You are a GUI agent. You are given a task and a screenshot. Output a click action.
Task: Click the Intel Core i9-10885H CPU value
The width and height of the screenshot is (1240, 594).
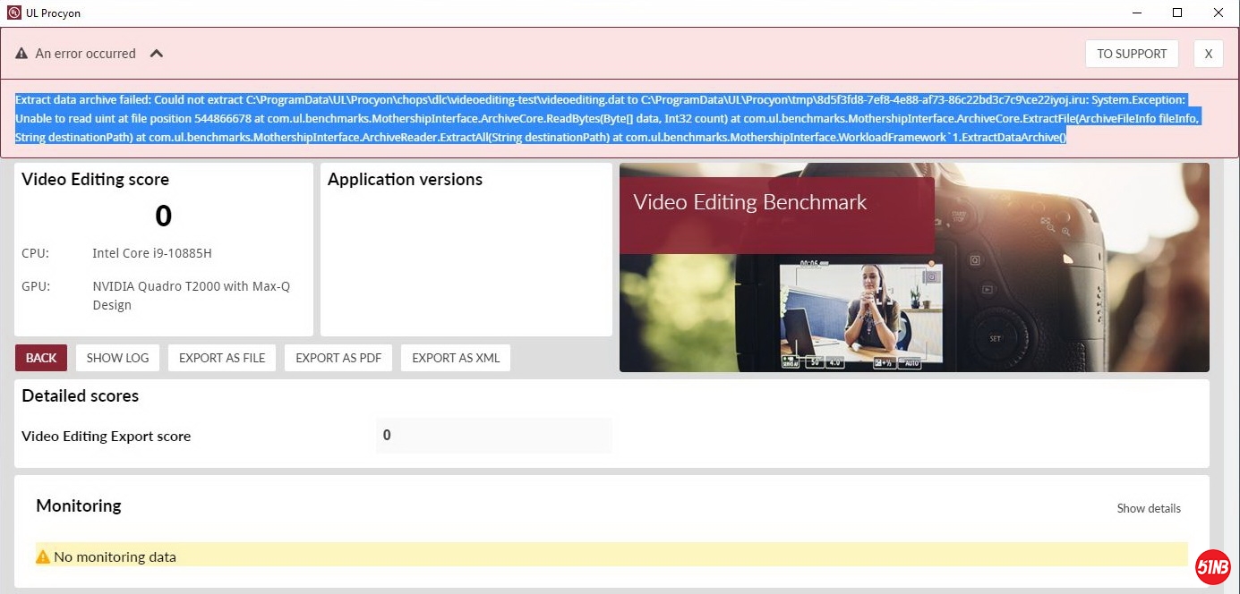click(152, 253)
